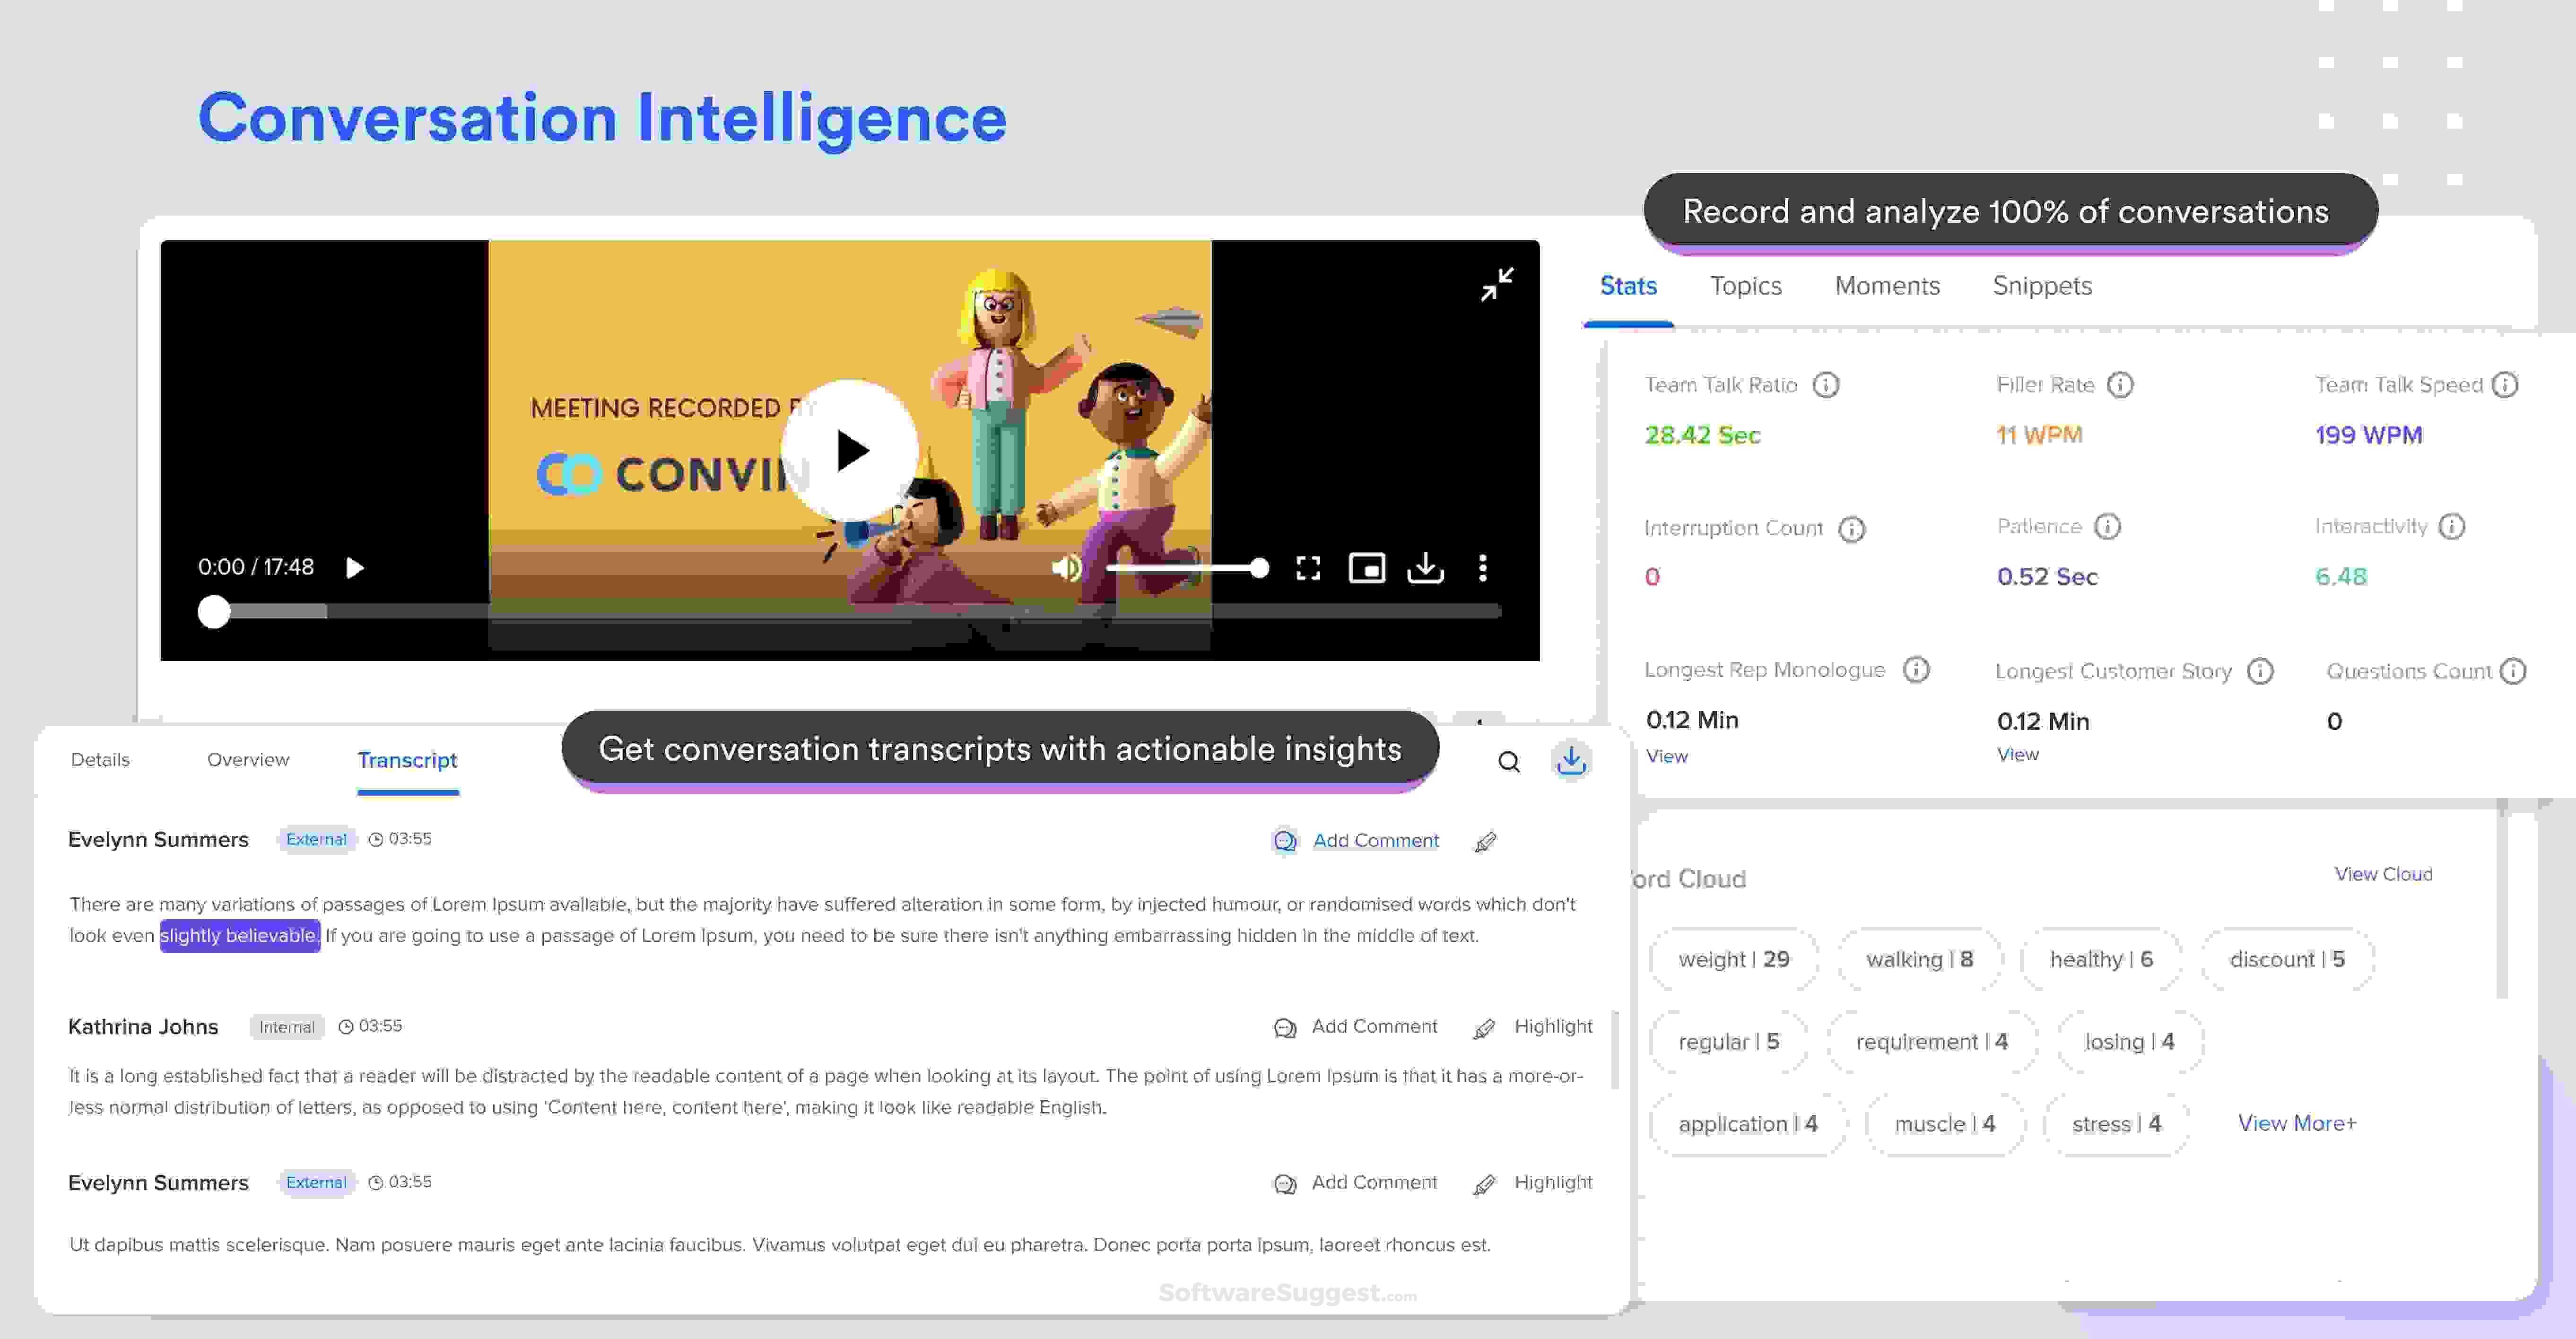Download the recording from the video controls
The image size is (2576, 1339).
1425,568
